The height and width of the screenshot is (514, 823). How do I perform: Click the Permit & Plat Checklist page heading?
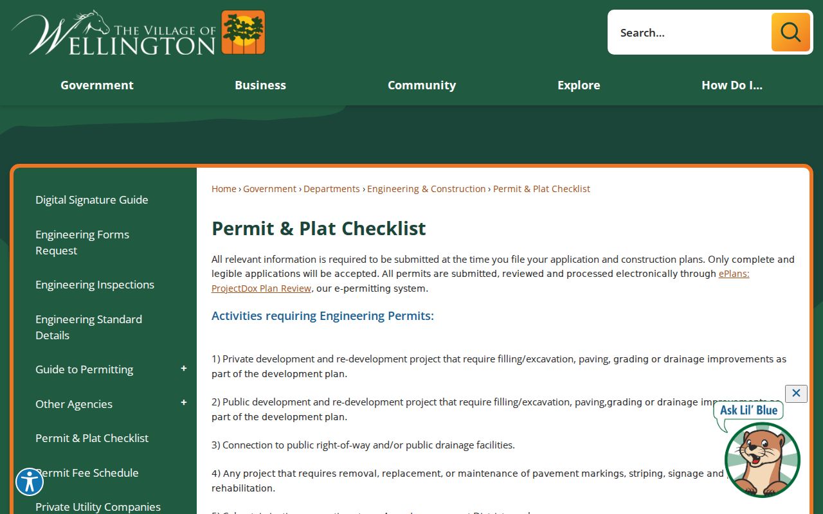319,228
